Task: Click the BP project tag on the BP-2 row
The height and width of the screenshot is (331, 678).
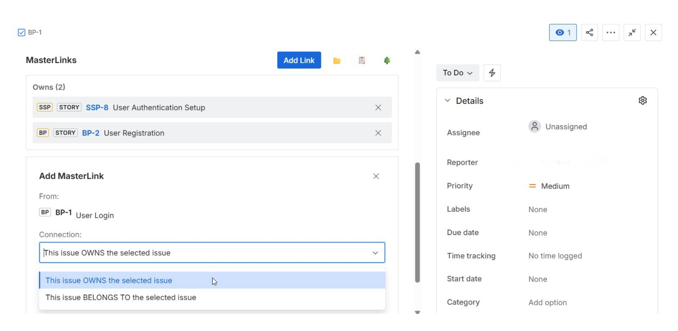Action: pyautogui.click(x=43, y=133)
